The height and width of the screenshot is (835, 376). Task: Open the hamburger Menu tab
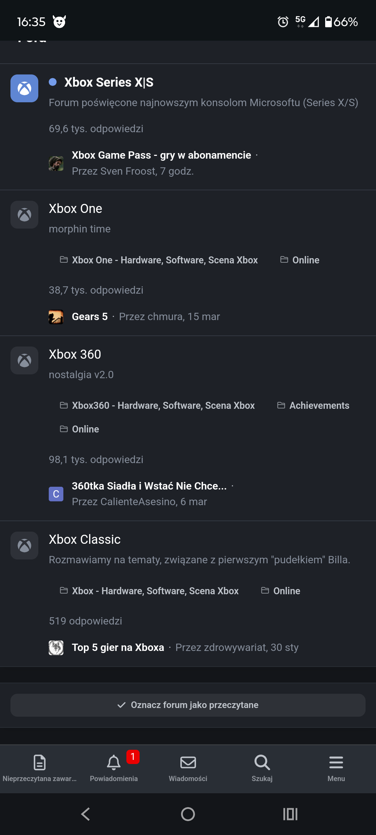[x=336, y=762]
